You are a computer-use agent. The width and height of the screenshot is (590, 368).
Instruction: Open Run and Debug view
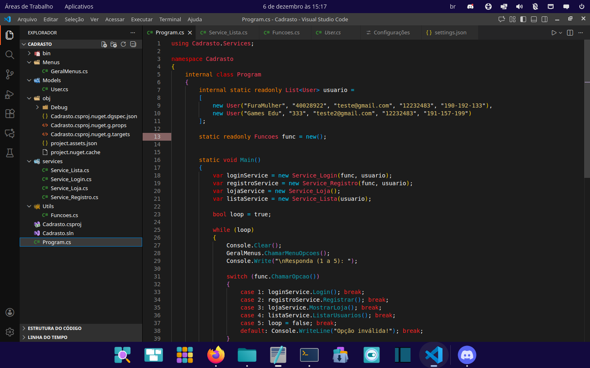click(10, 94)
